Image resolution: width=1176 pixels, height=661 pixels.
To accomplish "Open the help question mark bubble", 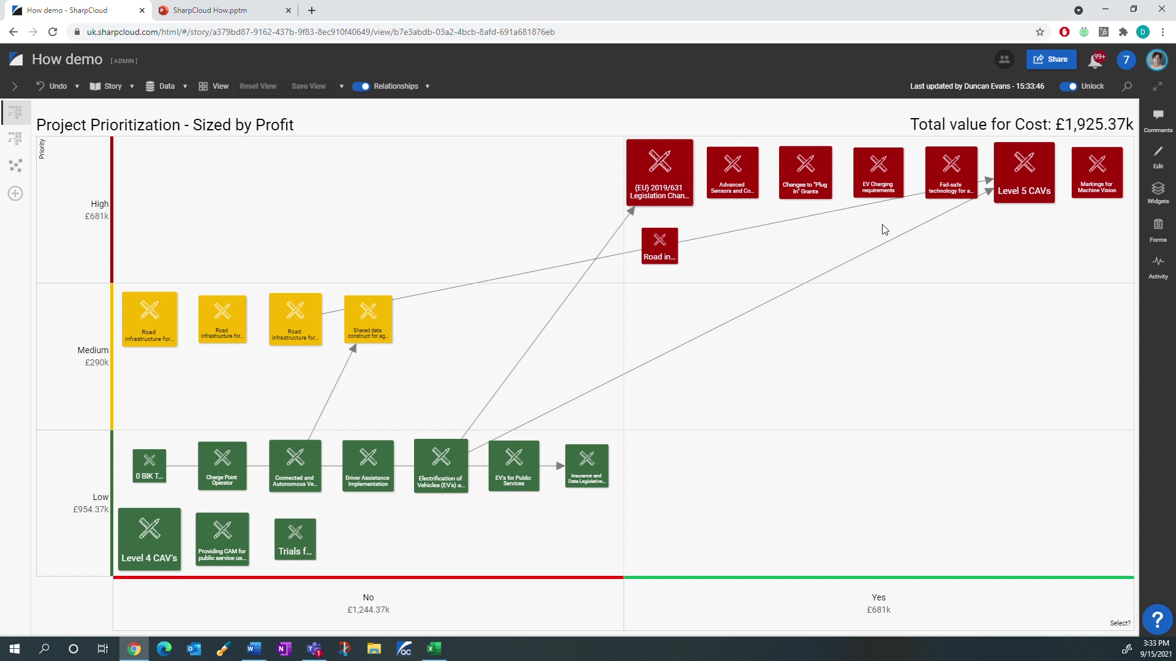I will point(1158,619).
